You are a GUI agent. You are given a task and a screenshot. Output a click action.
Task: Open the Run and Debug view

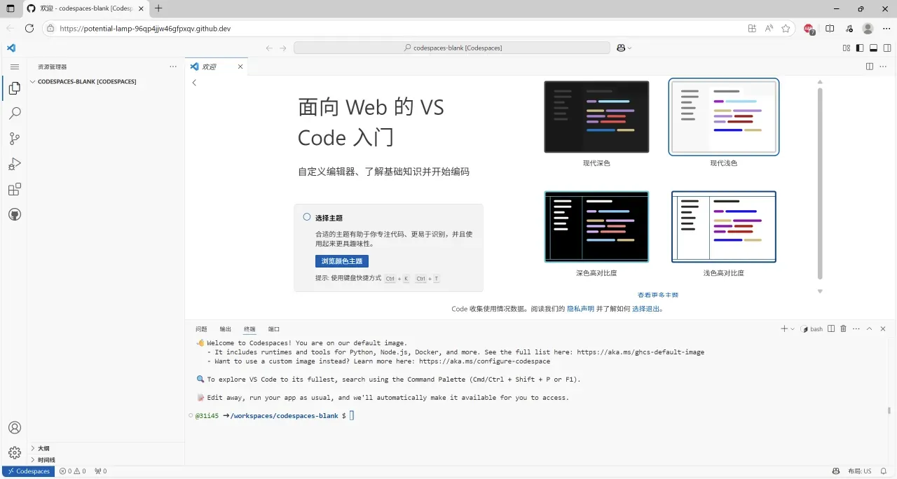coord(14,164)
